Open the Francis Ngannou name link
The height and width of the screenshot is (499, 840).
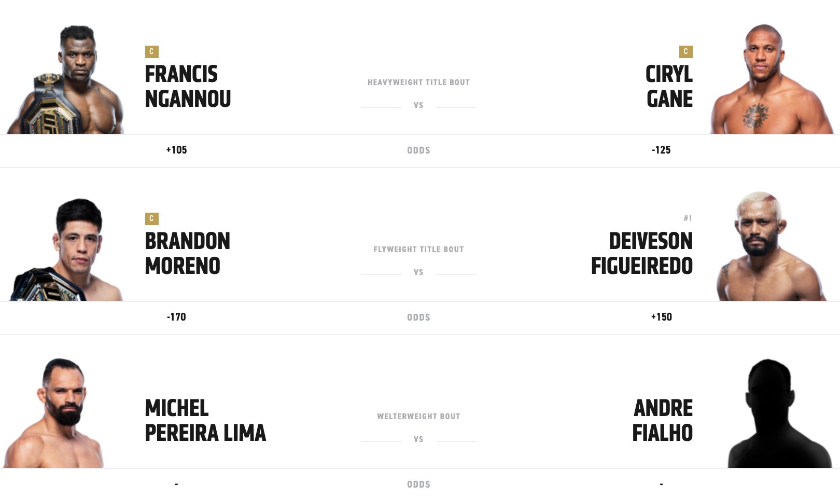point(188,87)
